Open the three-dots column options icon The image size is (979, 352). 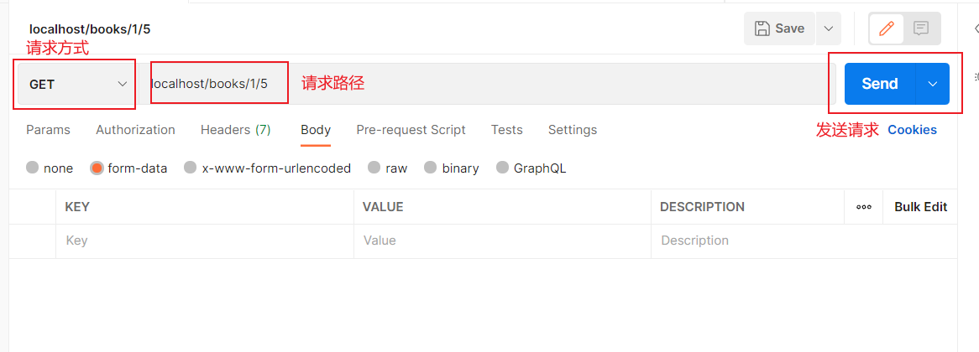(x=863, y=208)
